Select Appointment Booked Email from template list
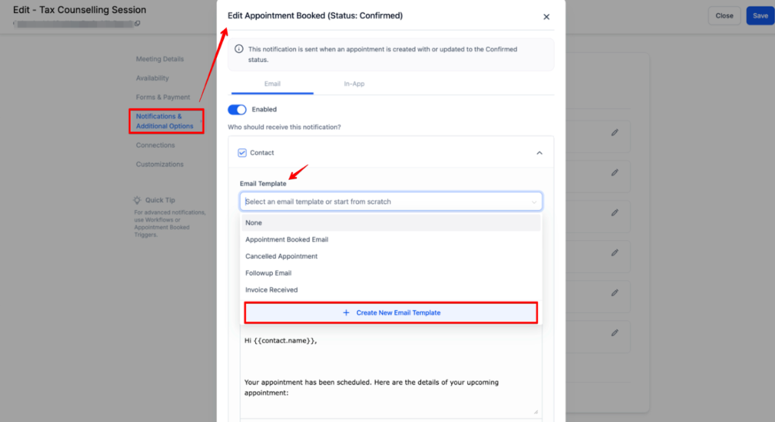 (x=287, y=240)
